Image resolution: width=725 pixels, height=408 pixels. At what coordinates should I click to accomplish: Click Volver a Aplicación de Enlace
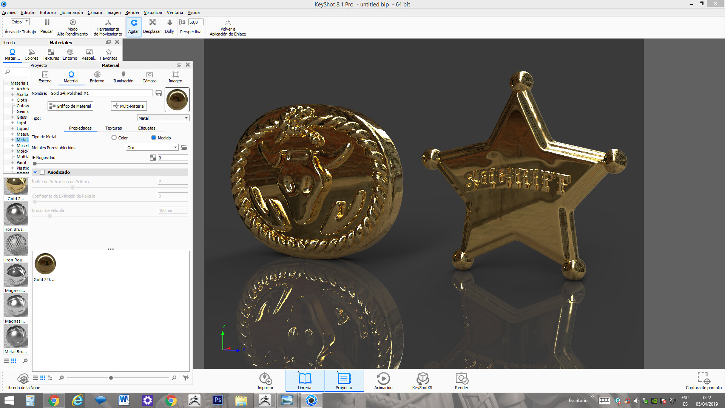(228, 27)
